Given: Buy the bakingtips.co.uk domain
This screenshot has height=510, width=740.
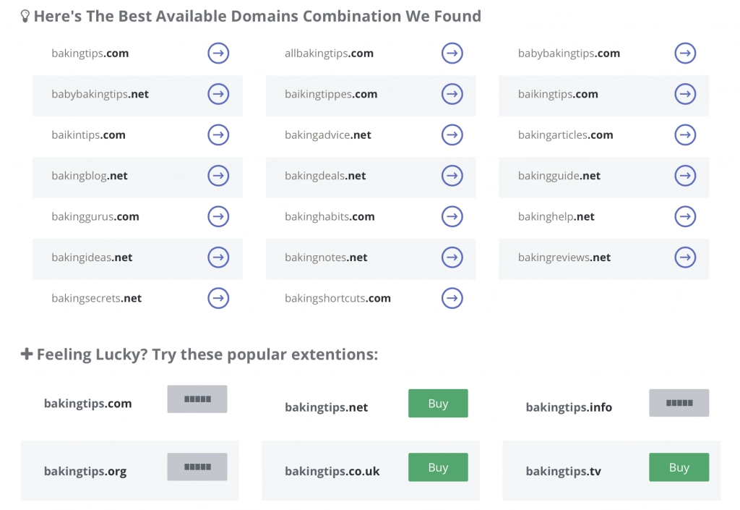Looking at the screenshot, I should (438, 467).
